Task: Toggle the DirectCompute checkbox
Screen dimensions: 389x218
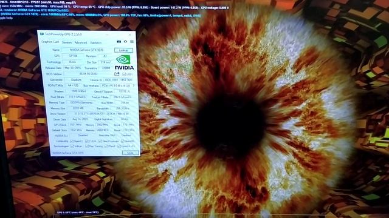Action: click(x=100, y=141)
